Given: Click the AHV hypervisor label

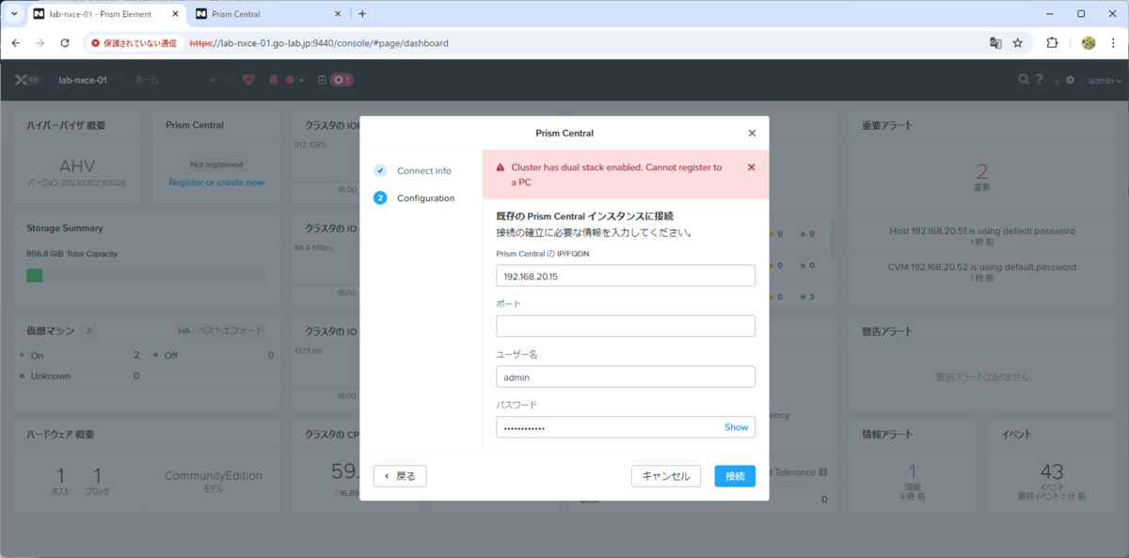Looking at the screenshot, I should (77, 166).
